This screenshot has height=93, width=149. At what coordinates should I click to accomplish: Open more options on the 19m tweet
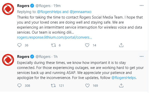[141, 6]
